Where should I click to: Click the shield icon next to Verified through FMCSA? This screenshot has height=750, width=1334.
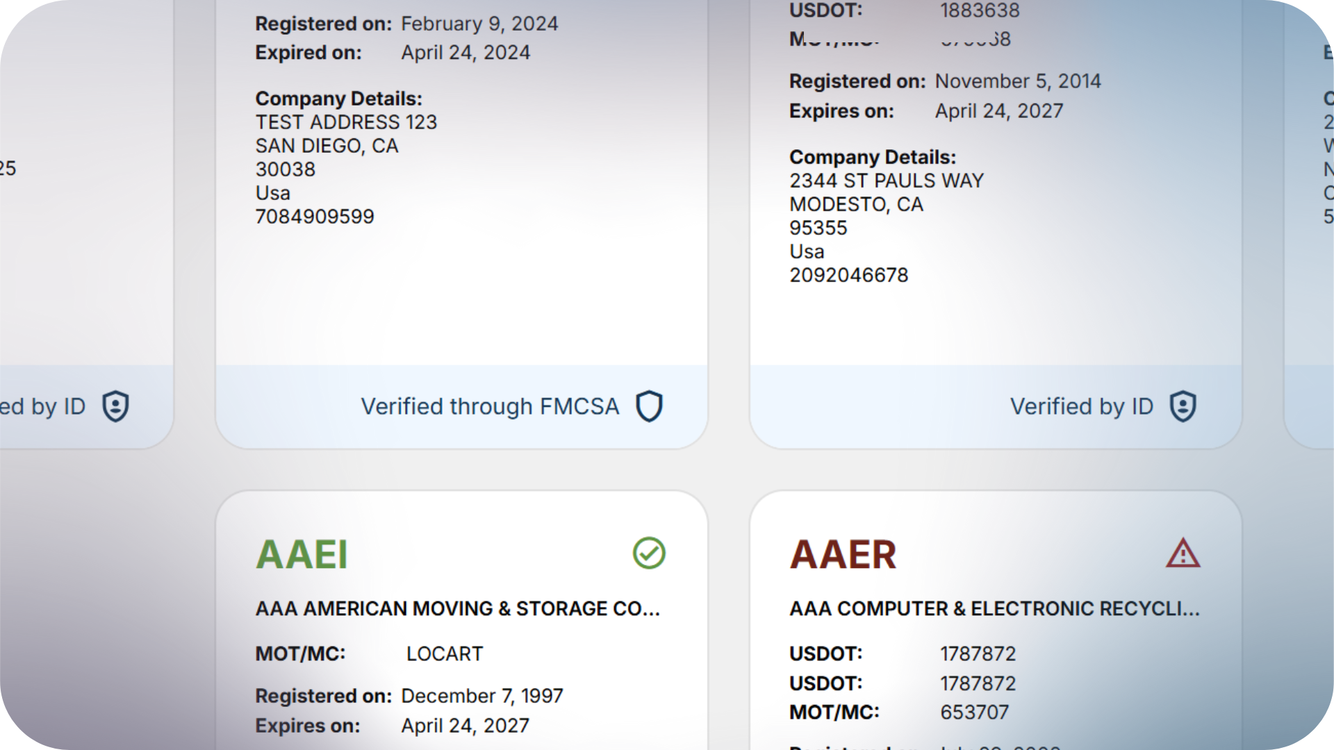tap(650, 406)
